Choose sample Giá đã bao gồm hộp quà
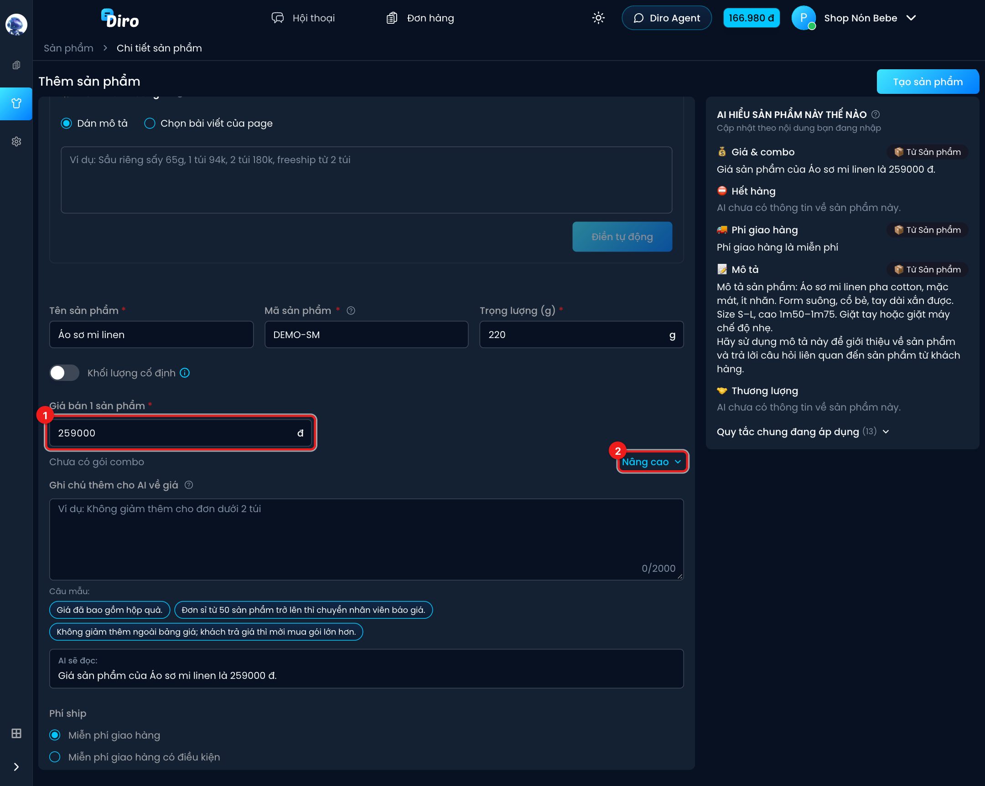985x786 pixels. pos(109,610)
